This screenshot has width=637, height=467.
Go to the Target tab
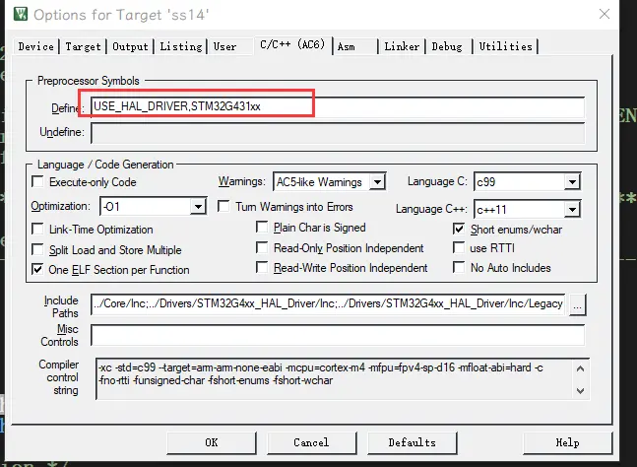tap(83, 46)
